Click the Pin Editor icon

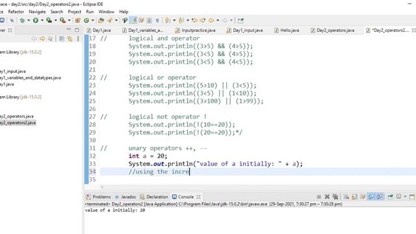[240, 20]
